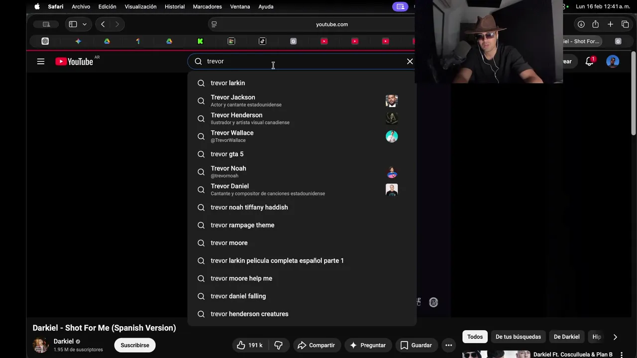Expand the sidebar tab-group dropdown chevron
This screenshot has height=358, width=637.
pos(85,24)
